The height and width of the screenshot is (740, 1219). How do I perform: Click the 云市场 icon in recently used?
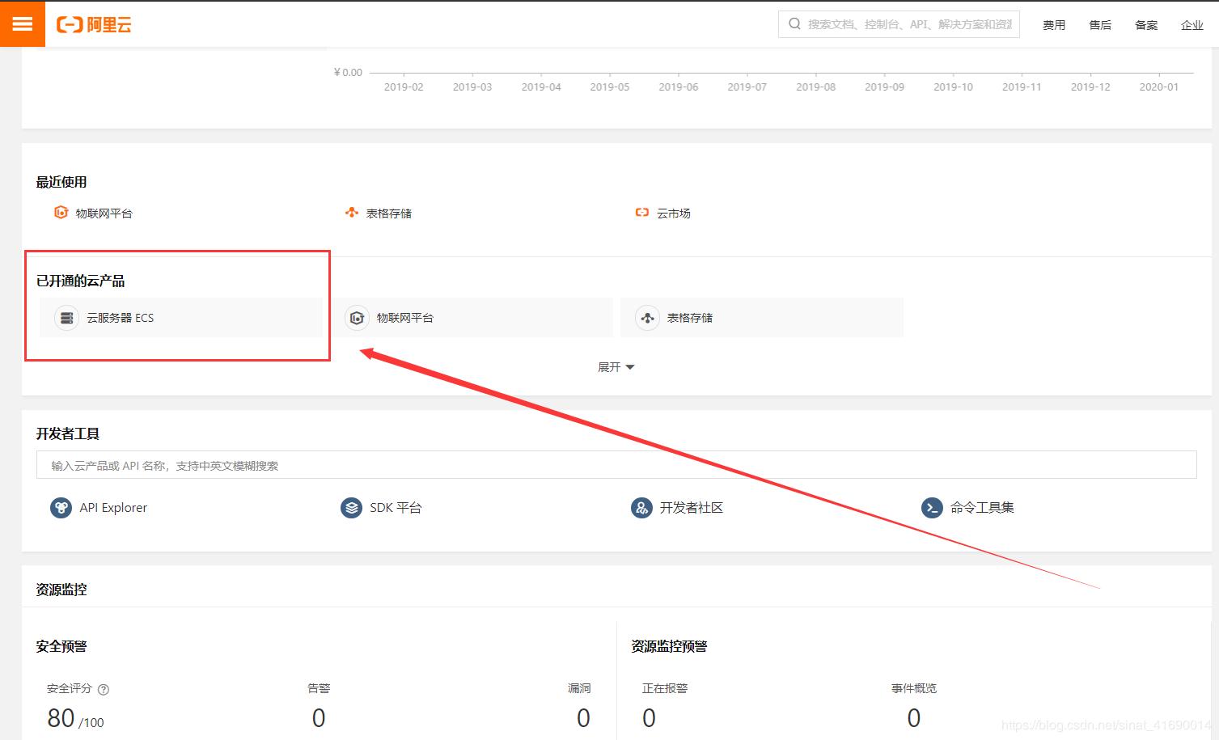coord(641,213)
